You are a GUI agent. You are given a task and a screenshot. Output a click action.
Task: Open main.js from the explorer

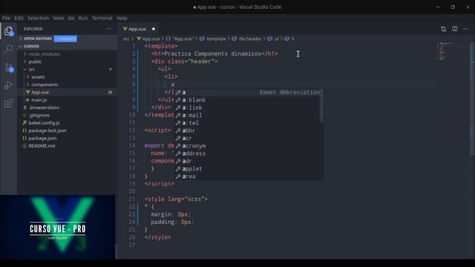point(39,100)
